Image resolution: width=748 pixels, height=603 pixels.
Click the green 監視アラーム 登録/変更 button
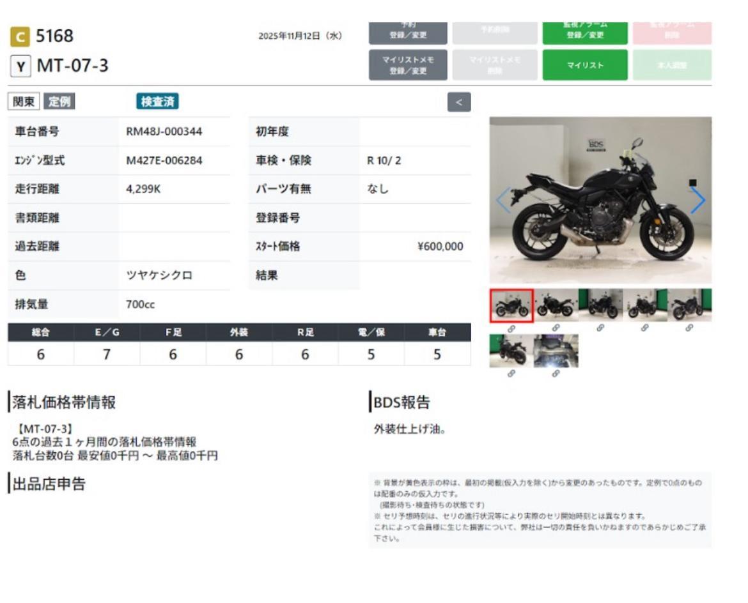[x=584, y=31]
